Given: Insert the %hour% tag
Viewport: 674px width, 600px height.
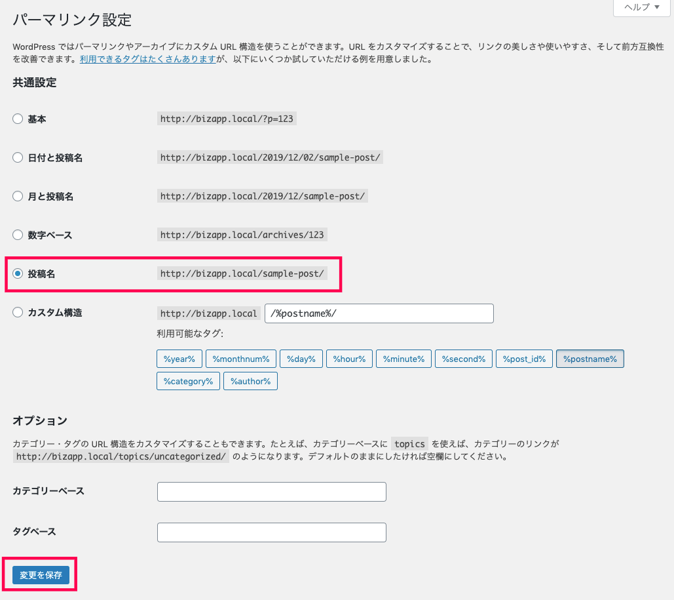Looking at the screenshot, I should coord(349,359).
